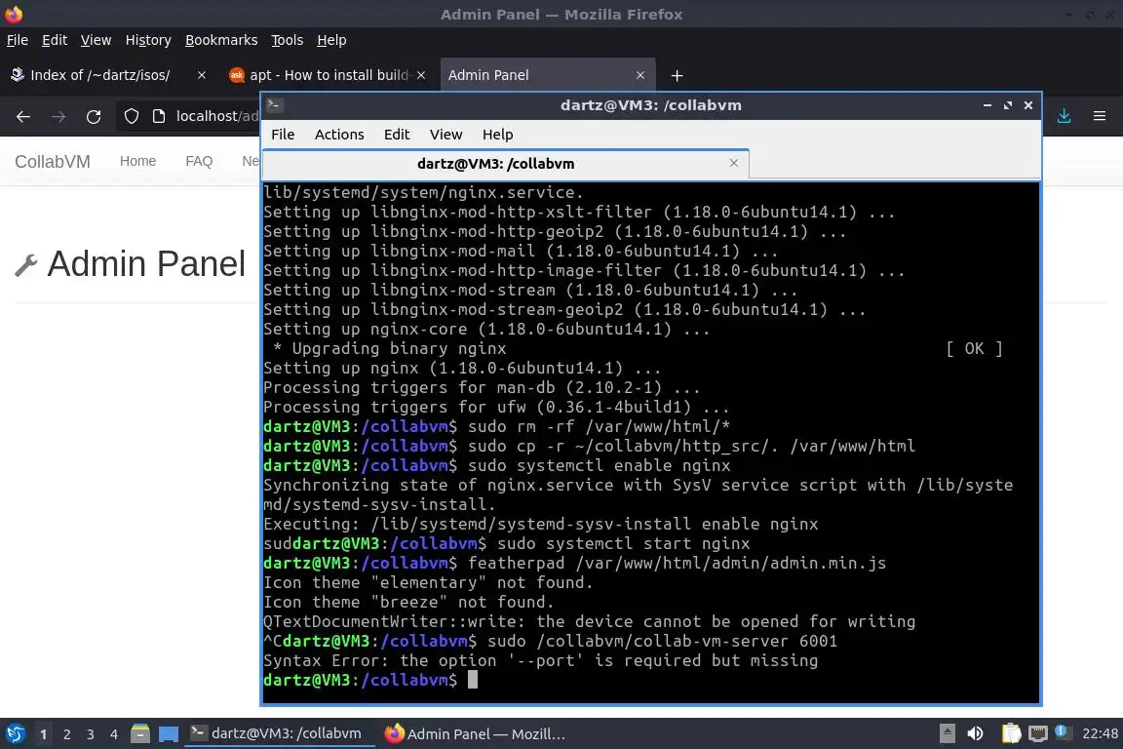1123x749 pixels.
Task: Select the Admin Panel Firefox taskbar entry
Action: [x=475, y=733]
